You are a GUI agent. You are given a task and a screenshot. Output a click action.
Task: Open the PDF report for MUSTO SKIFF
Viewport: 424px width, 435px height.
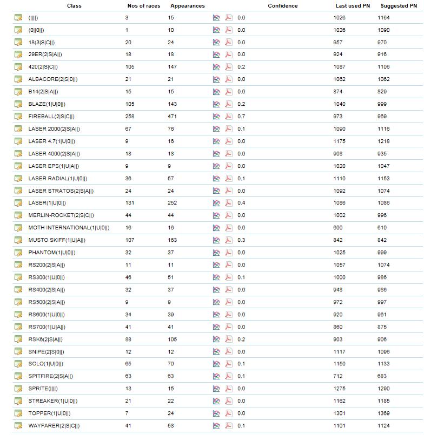click(x=229, y=240)
